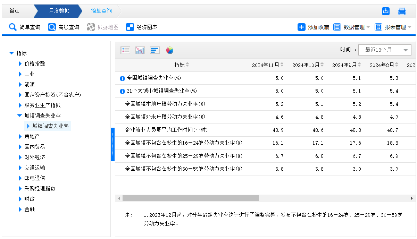This screenshot has width=417, height=239.
Task: Click info icon beside 31个大城市城镇调查失业率
Action: click(x=122, y=91)
